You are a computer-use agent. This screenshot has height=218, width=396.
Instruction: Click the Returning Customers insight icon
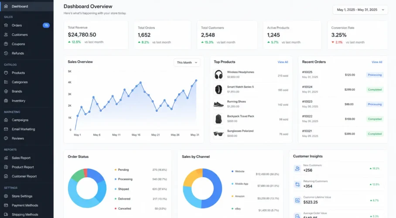pos(297,184)
